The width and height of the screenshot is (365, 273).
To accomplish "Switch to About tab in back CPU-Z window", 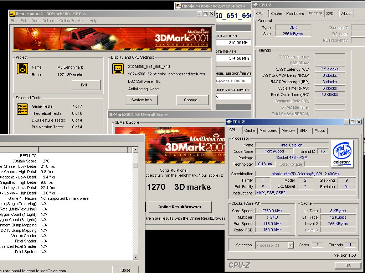I will pyautogui.click(x=346, y=14).
